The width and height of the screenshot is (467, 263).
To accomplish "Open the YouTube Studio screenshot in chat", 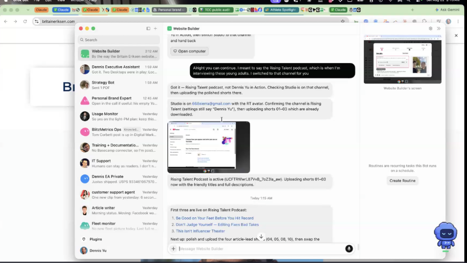I will coord(208,147).
